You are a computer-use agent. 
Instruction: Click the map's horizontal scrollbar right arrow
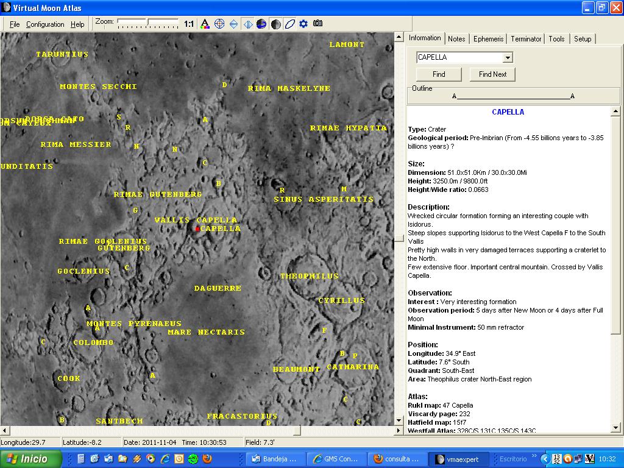[x=399, y=431]
